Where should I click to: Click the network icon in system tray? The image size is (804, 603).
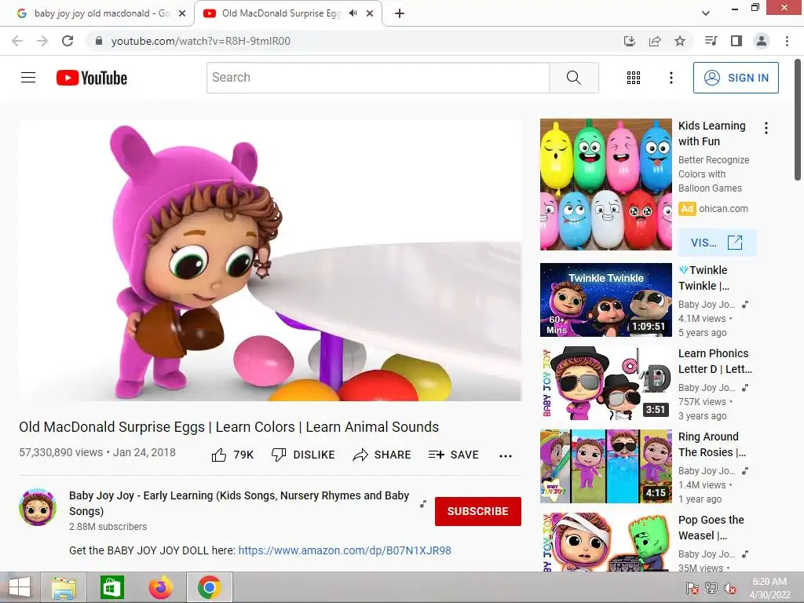point(711,588)
